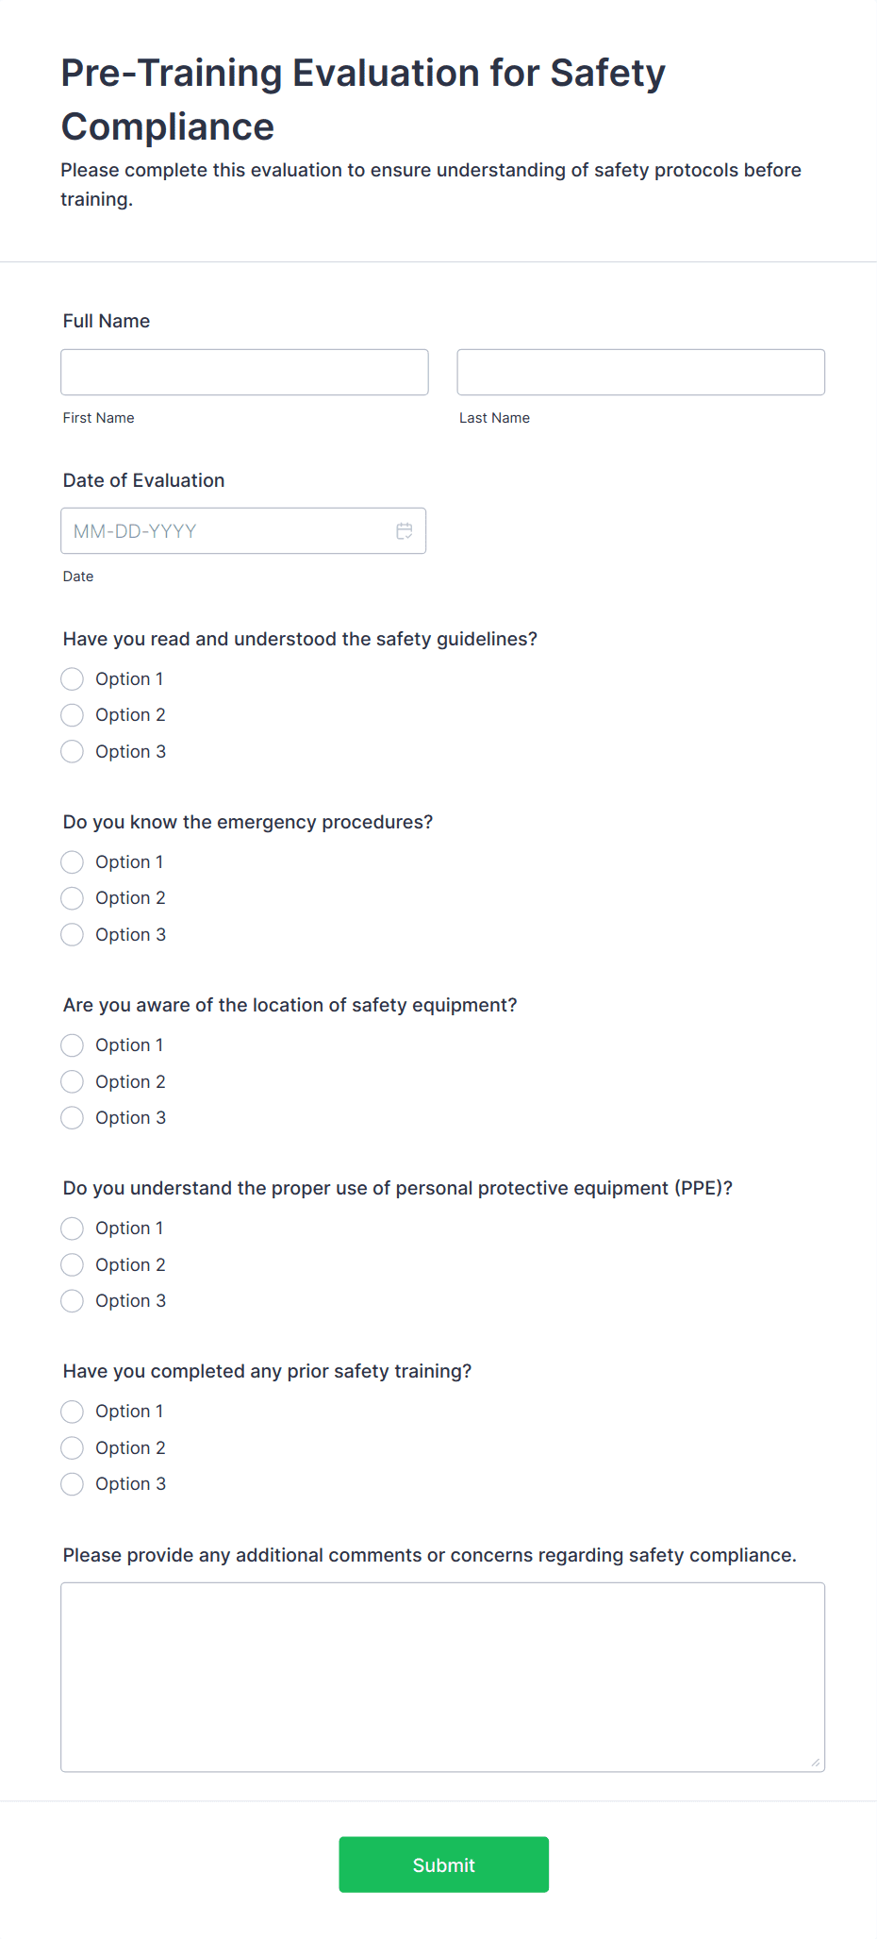
Task: Click the Date of Evaluation field
Action: point(226,530)
